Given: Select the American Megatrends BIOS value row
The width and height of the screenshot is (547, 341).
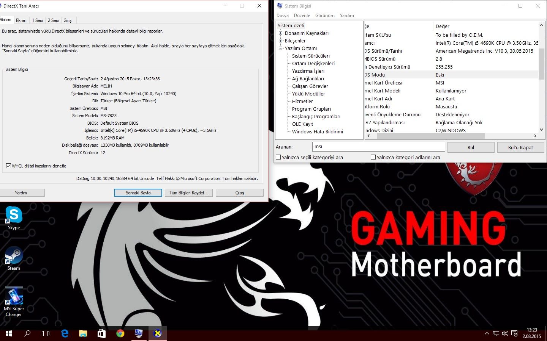Looking at the screenshot, I should 484,51.
